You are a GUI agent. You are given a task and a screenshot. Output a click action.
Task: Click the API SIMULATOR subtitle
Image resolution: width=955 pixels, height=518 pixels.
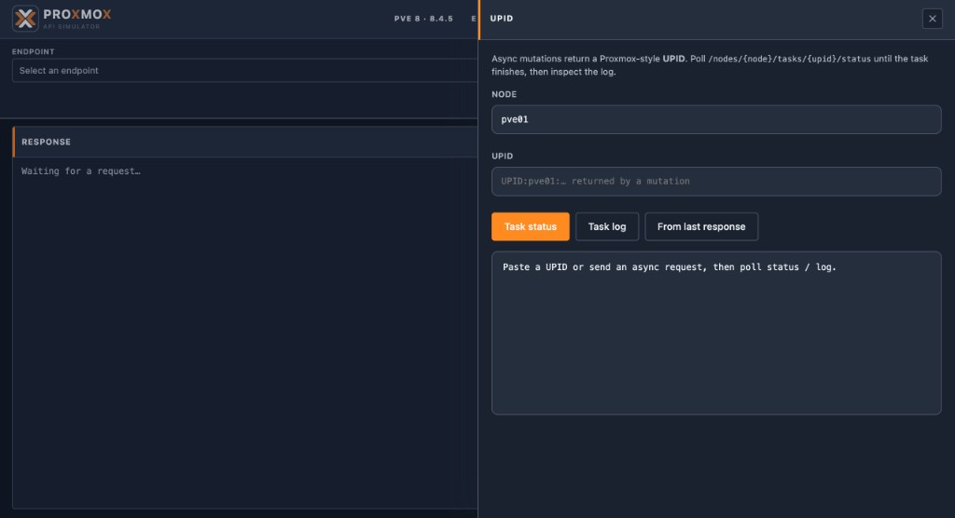[71, 27]
